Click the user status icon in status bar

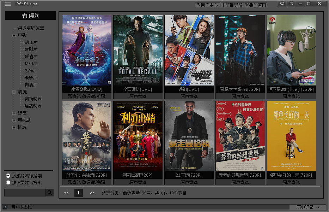coord(5,207)
